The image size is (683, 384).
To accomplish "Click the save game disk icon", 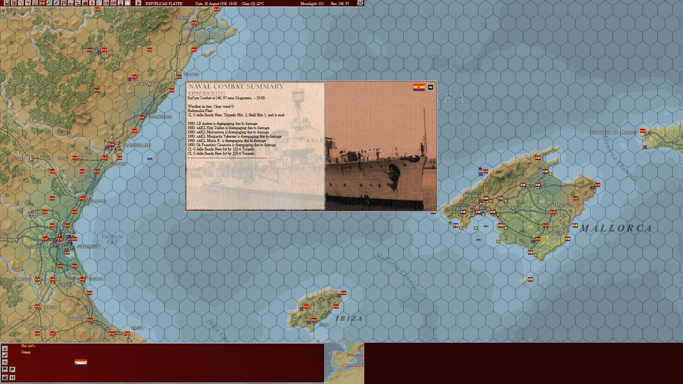I will (x=7, y=4).
